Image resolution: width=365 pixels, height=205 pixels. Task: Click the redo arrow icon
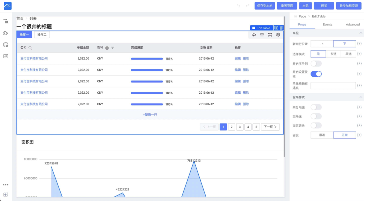coord(248,6)
